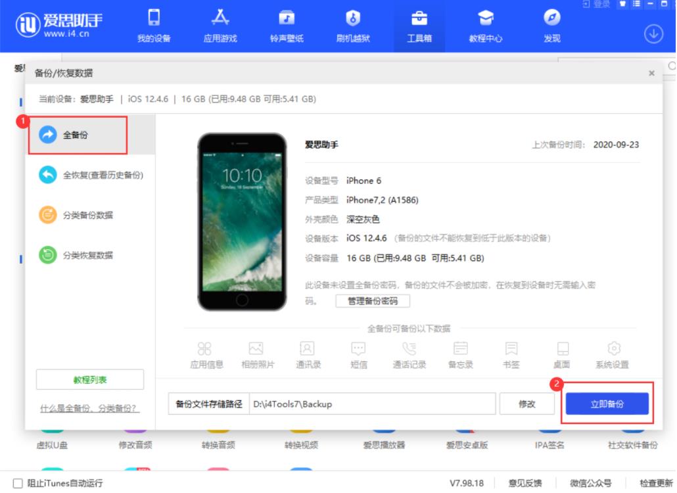
Task: Close the 备份/恢复数据 dialog
Action: pos(651,74)
